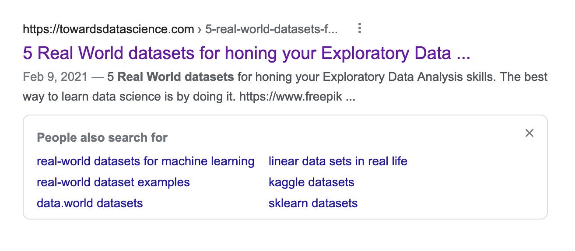Viewport: 575px width, 251px height.
Task: Search real-world datasets for machine learning
Action: (x=145, y=161)
